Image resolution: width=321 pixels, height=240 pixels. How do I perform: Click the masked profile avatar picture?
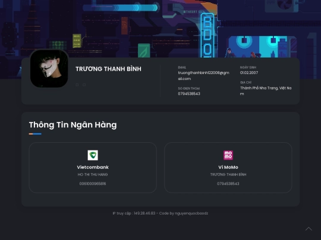(x=49, y=69)
